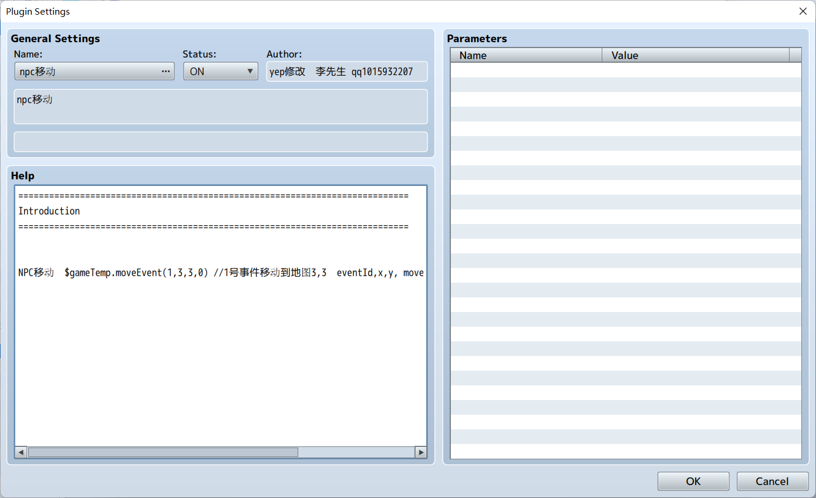Click the Name column header in Parameters
Screen dimensions: 816x498
pos(526,55)
